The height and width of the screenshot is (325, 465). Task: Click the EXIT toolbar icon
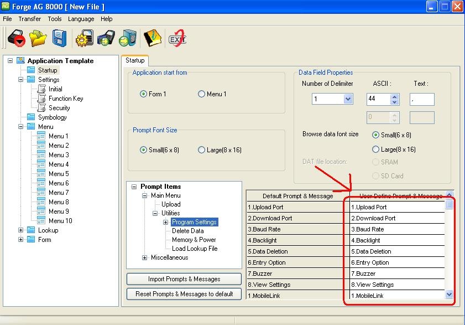177,38
